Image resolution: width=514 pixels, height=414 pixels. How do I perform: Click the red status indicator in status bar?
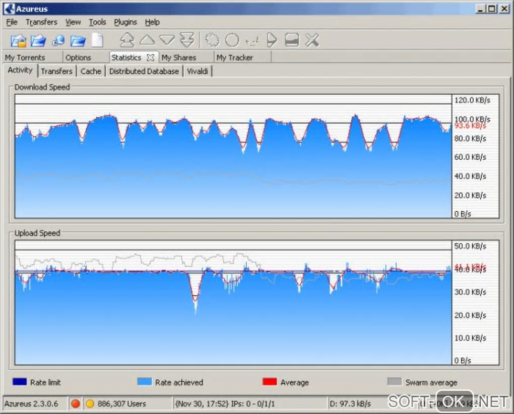tap(76, 403)
